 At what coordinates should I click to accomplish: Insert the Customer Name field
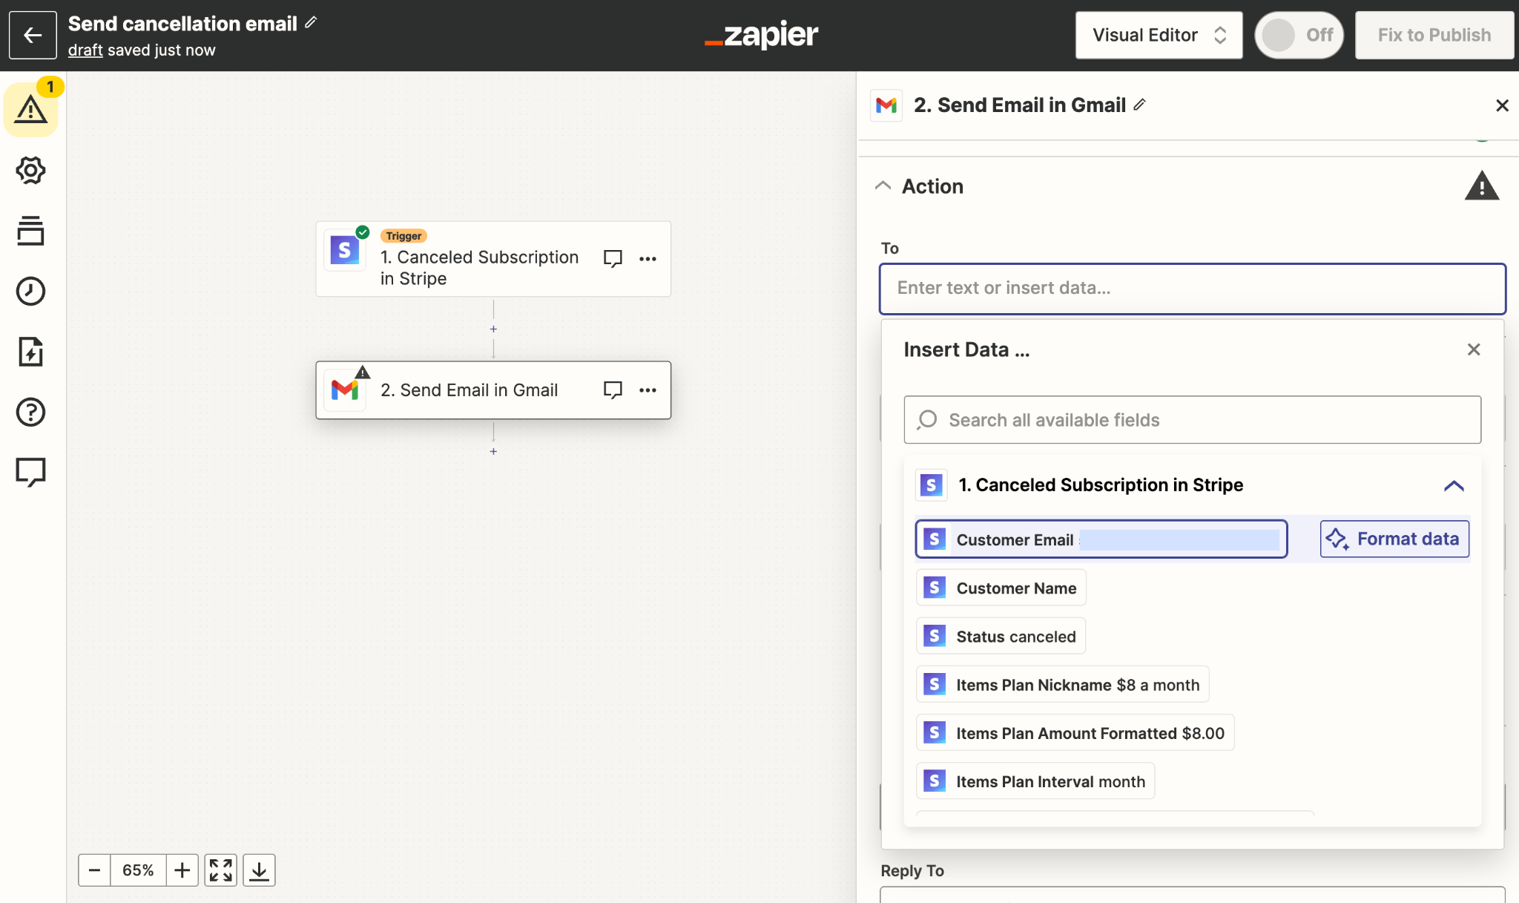coord(1001,588)
